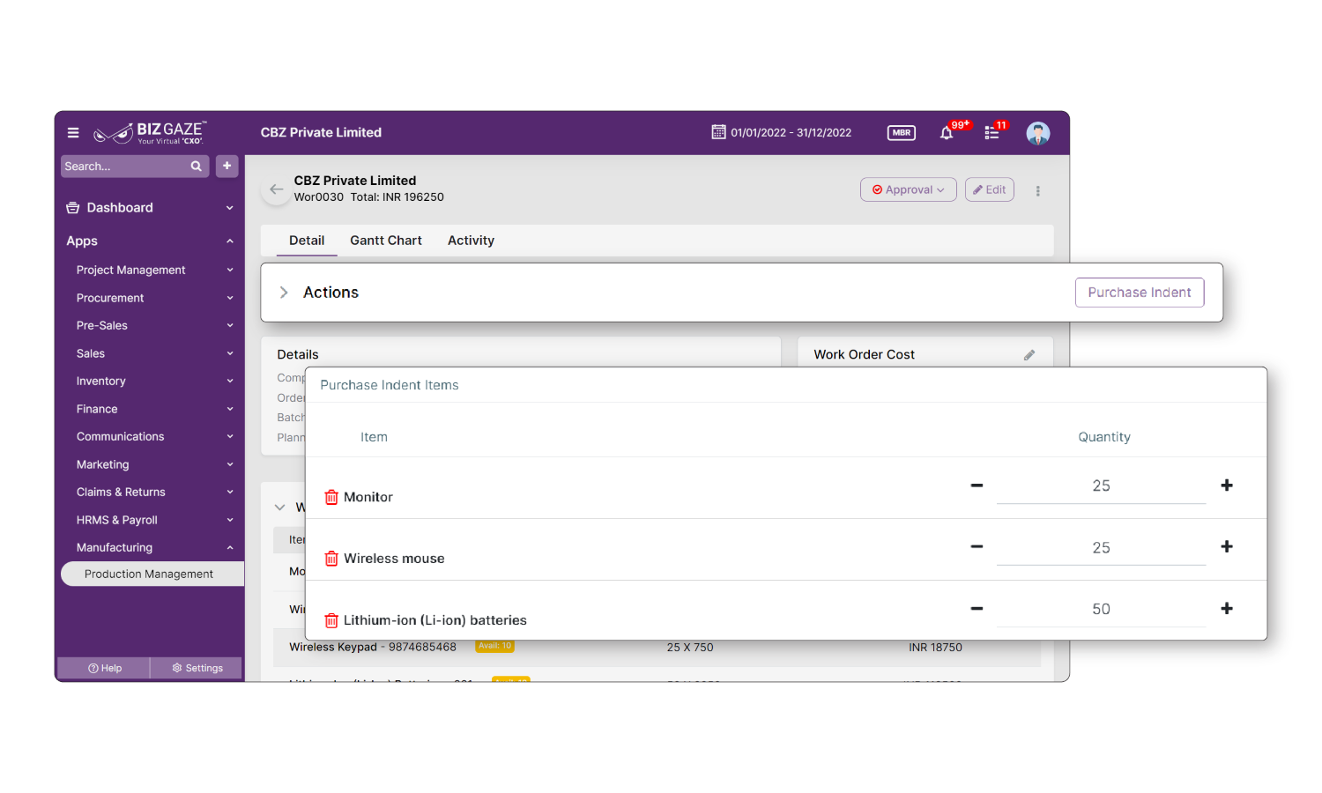Screen dimensions: 1322x793
Task: Open notifications bell icon
Action: tap(947, 133)
